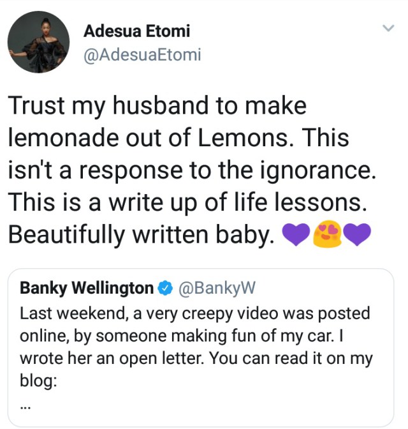Screen dimensions: 408x429
Task: Open the @AdesuaEtomi handle link
Action: click(142, 54)
